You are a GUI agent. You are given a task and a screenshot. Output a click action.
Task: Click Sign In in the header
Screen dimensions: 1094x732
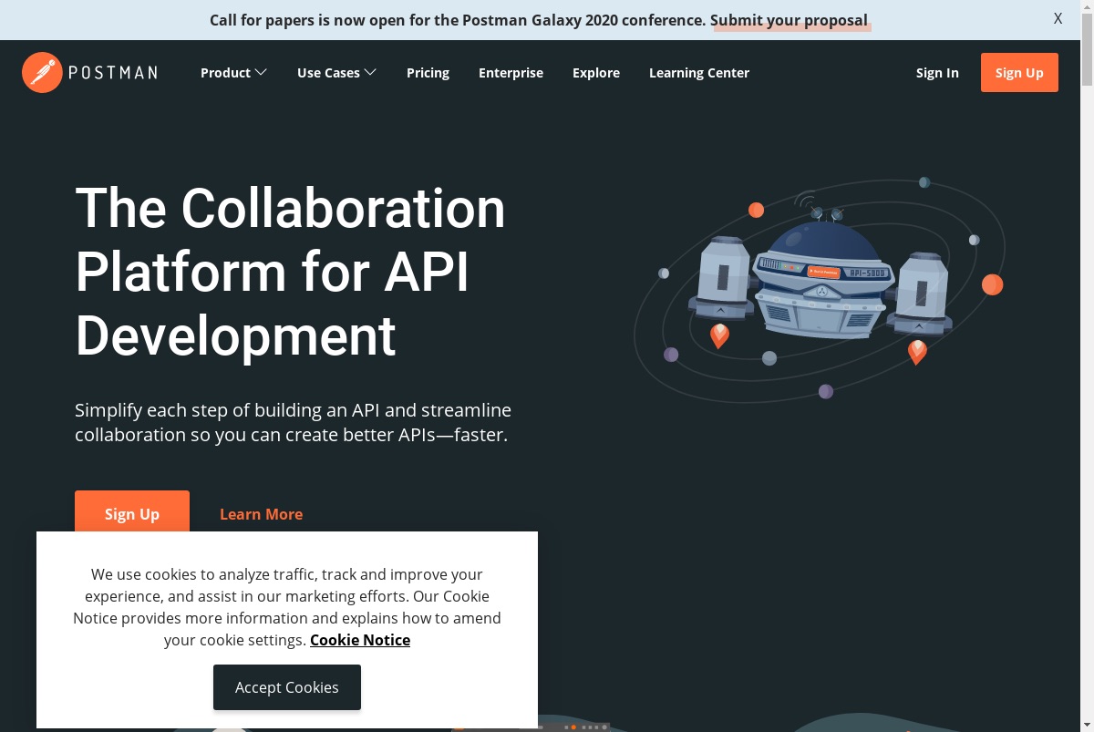click(x=937, y=73)
